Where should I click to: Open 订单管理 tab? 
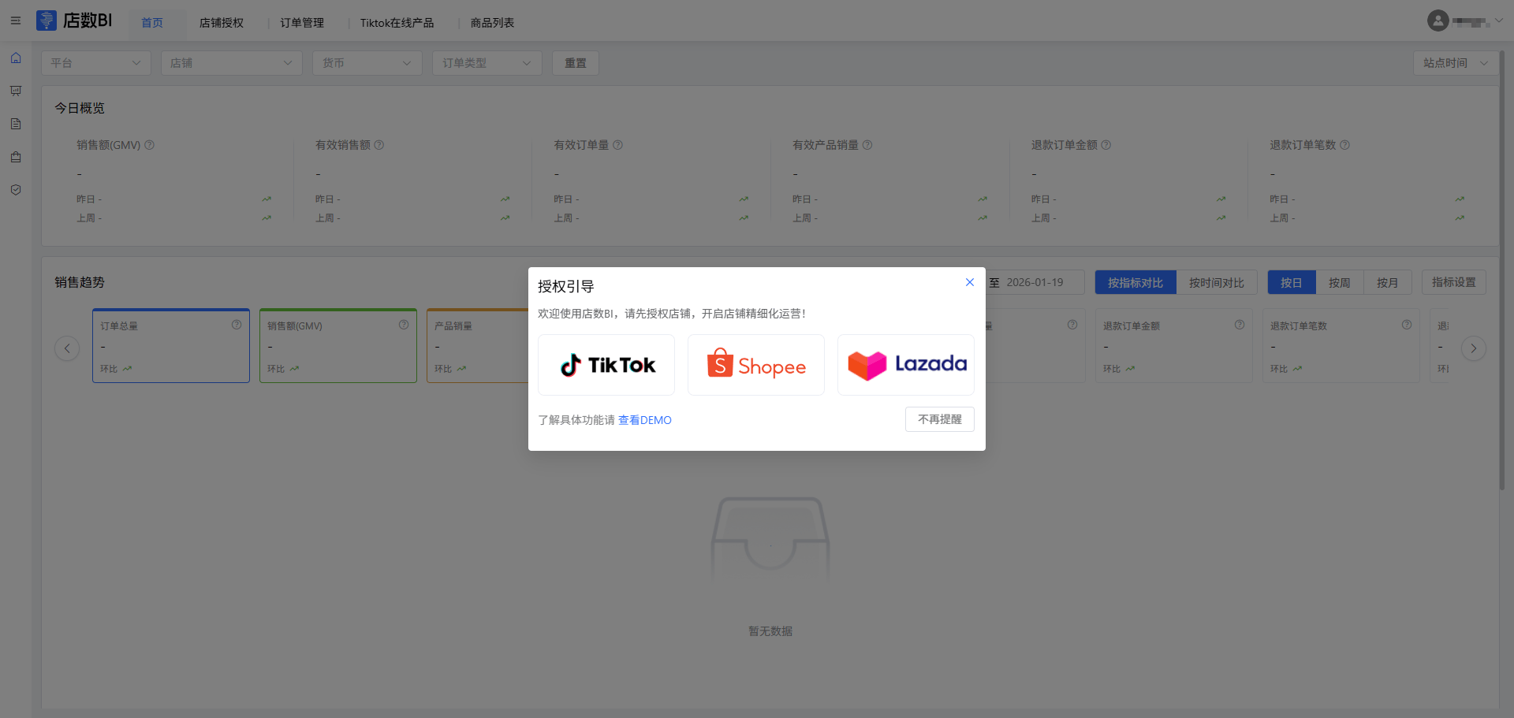[302, 23]
